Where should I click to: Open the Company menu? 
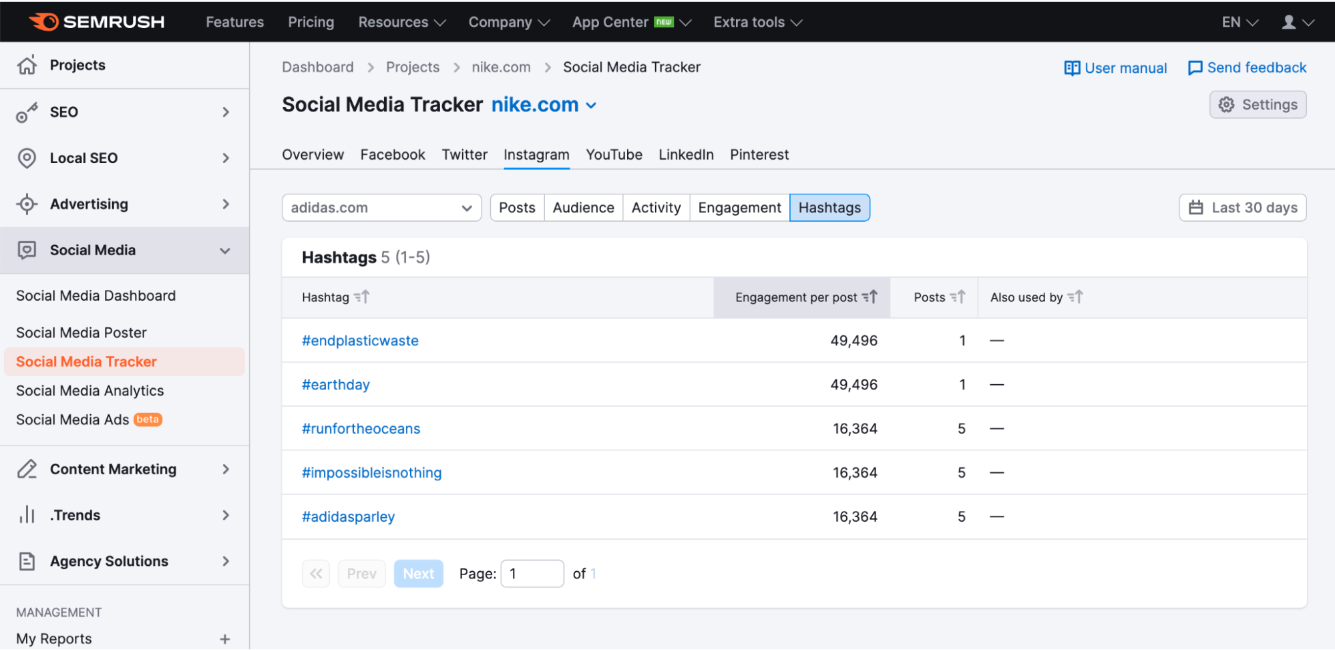tap(509, 22)
